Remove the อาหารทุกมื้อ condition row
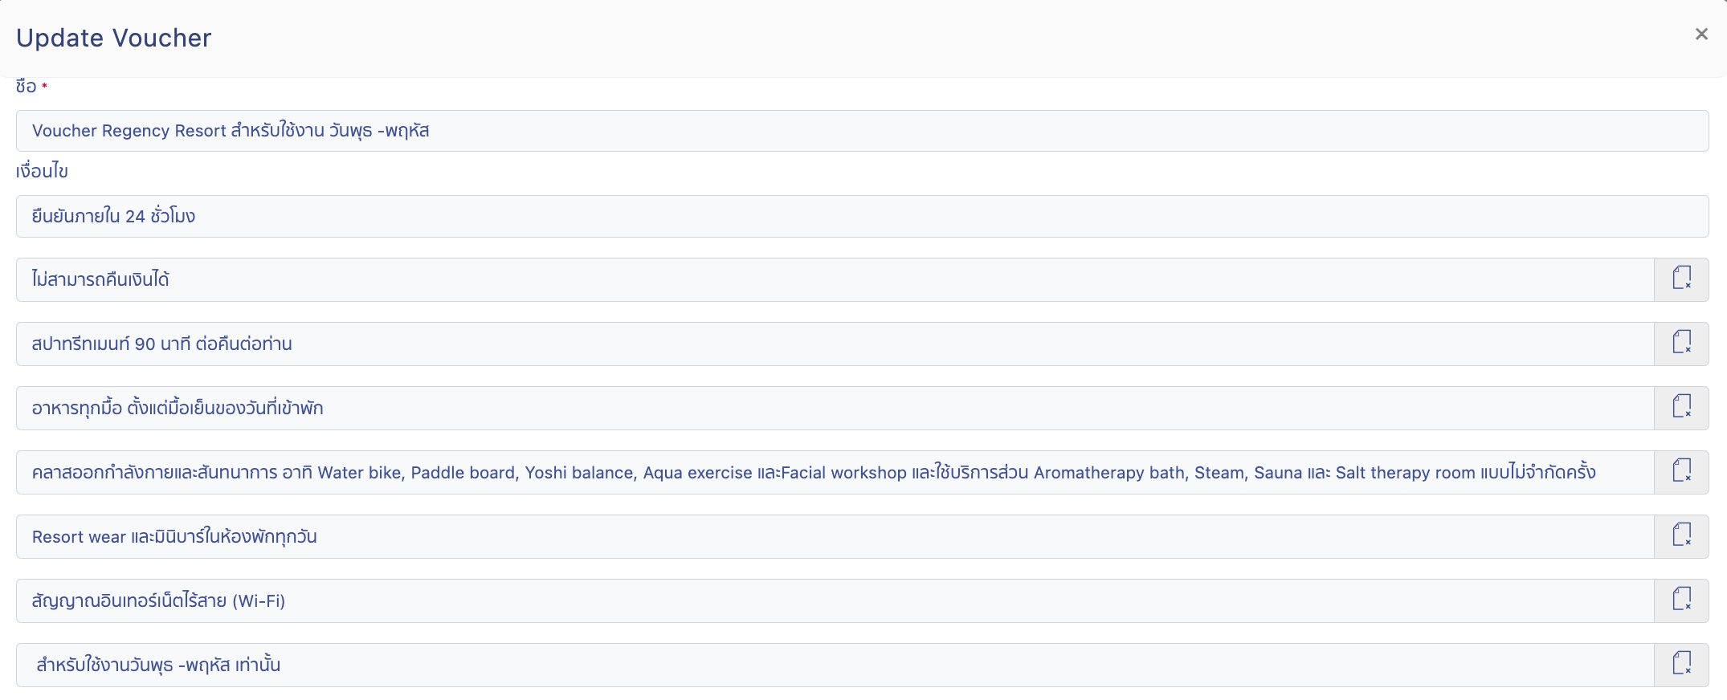The image size is (1727, 700). [1681, 408]
